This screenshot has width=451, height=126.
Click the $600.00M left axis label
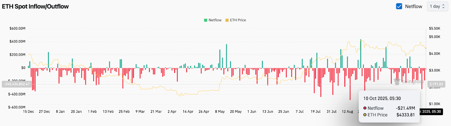tap(17, 28)
